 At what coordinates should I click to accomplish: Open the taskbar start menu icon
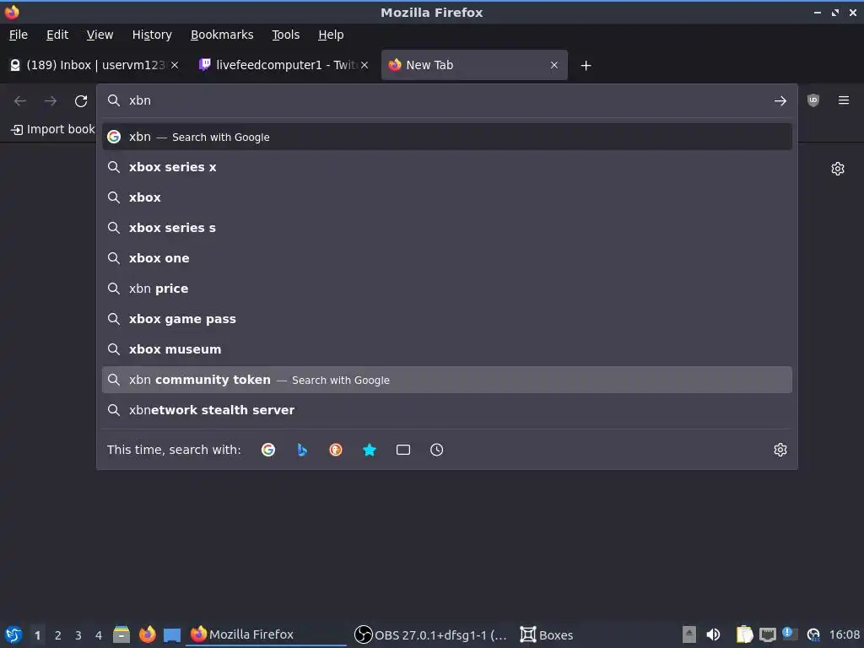13,634
